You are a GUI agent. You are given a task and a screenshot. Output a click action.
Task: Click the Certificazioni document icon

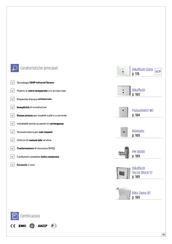click(15, 216)
